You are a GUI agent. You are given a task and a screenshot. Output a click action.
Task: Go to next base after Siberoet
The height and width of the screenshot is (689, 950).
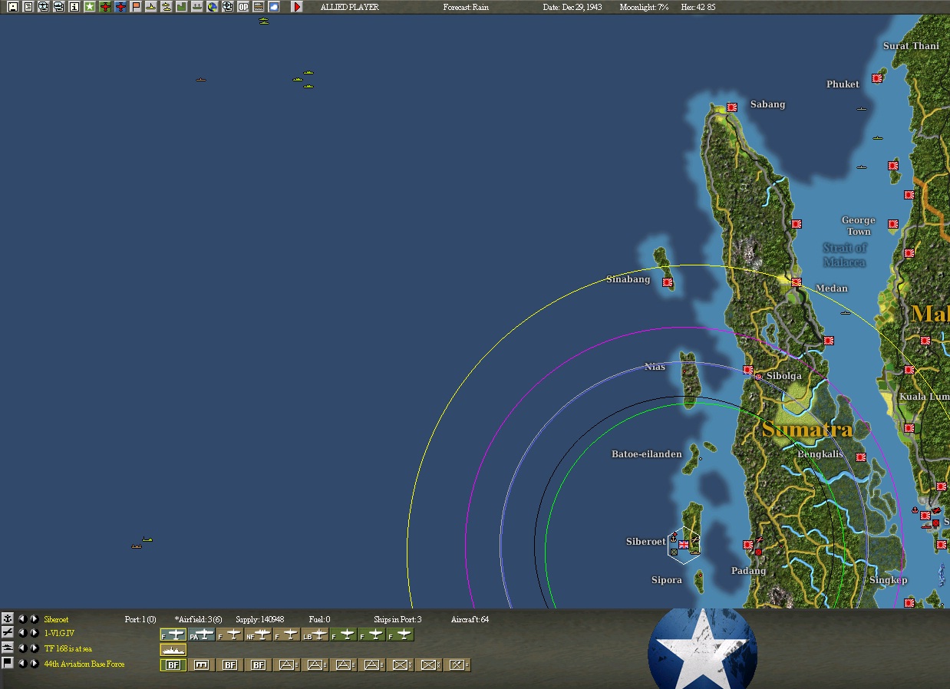[x=35, y=618]
